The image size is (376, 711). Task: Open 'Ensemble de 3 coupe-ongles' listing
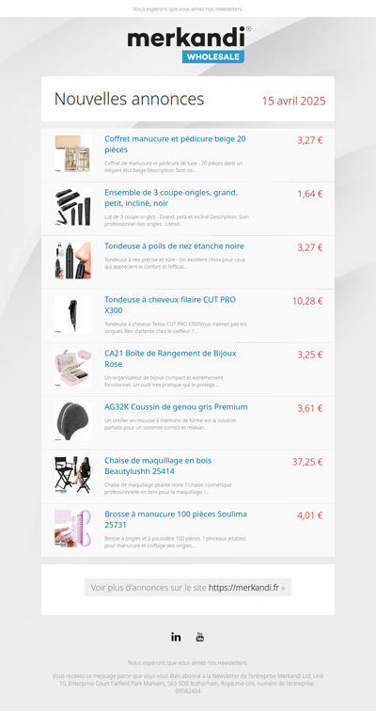[171, 198]
